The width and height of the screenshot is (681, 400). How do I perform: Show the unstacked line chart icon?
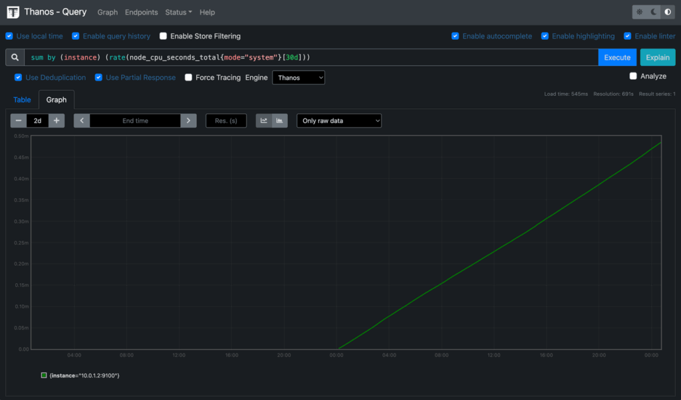(263, 121)
